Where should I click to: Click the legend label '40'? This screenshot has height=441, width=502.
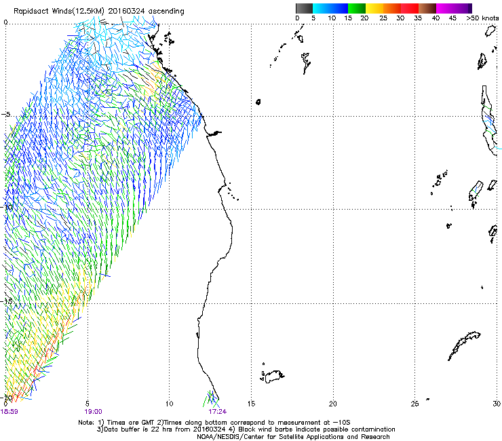pyautogui.click(x=436, y=18)
